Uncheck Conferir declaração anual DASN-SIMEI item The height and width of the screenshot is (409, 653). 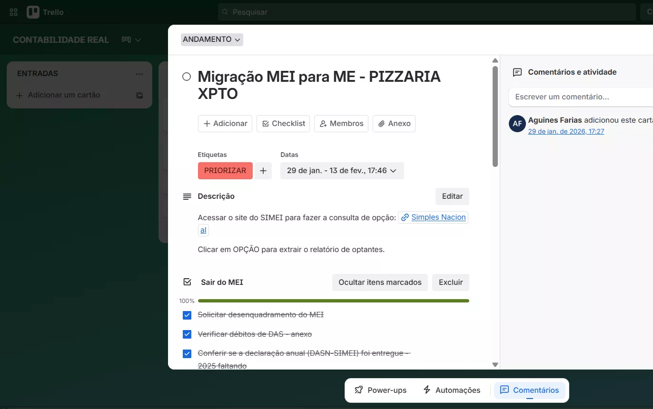coord(187,353)
